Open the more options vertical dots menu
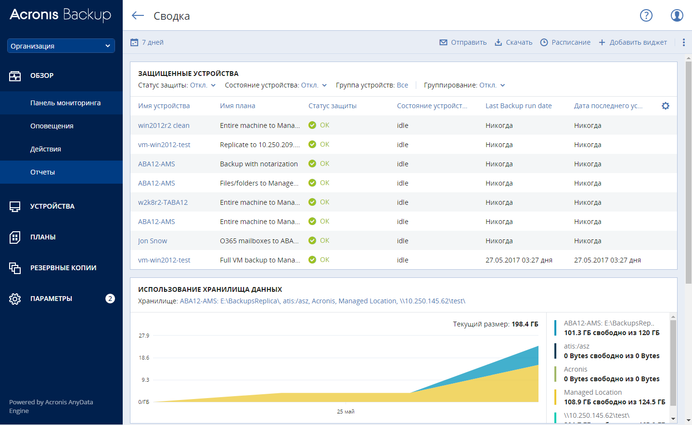The height and width of the screenshot is (425, 692). coord(683,42)
